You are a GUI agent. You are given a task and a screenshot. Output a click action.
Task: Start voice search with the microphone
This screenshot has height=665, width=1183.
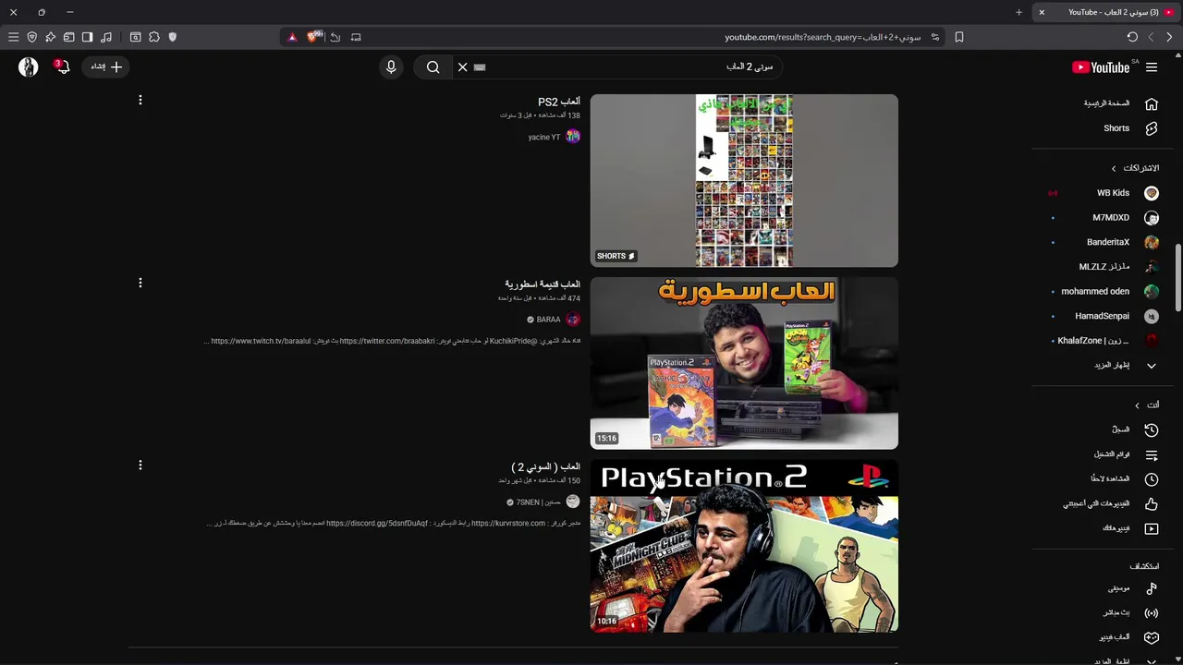point(391,66)
